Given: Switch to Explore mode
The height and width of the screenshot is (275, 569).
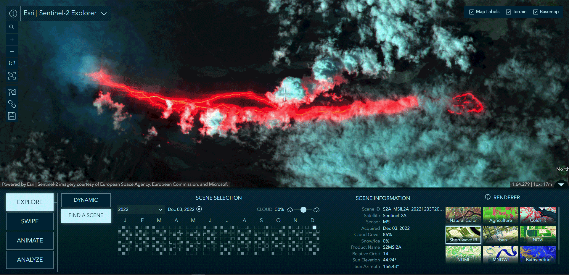Looking at the screenshot, I should pyautogui.click(x=30, y=202).
